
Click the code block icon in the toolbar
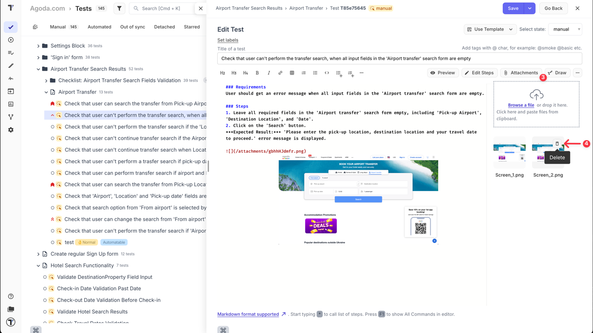point(327,73)
